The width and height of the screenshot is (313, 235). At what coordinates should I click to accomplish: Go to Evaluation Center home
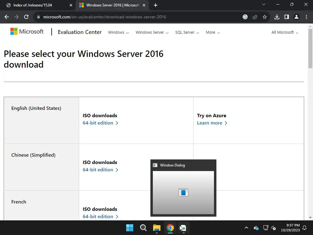click(80, 32)
